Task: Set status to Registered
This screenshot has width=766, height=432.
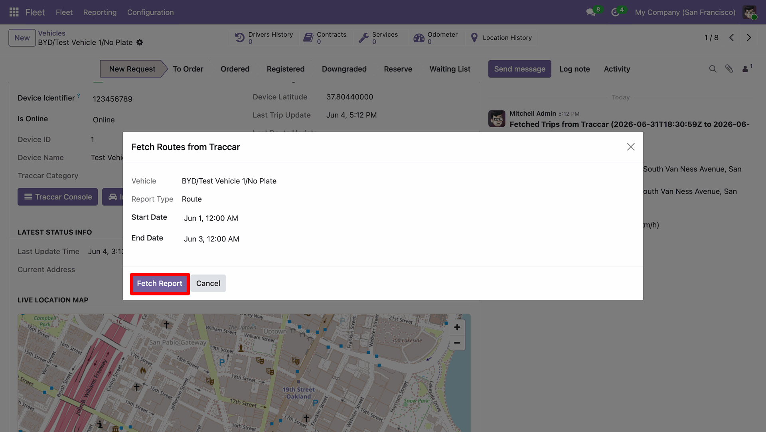Action: 286,69
